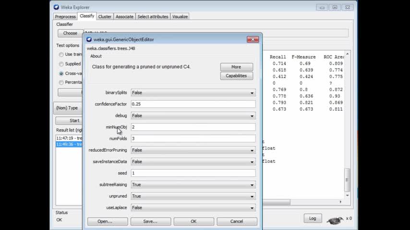
Task: Open the binarySplits dropdown
Action: pos(193,92)
